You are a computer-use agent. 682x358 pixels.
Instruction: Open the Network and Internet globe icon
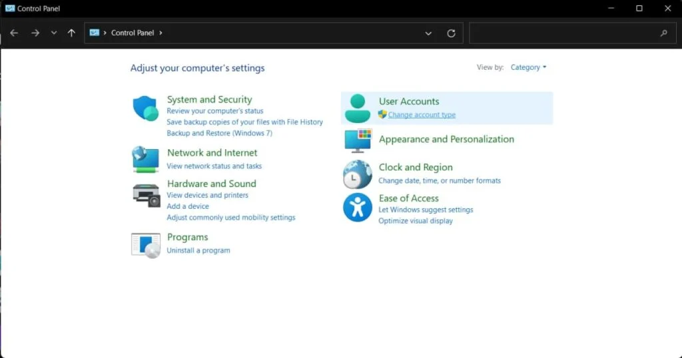point(145,160)
